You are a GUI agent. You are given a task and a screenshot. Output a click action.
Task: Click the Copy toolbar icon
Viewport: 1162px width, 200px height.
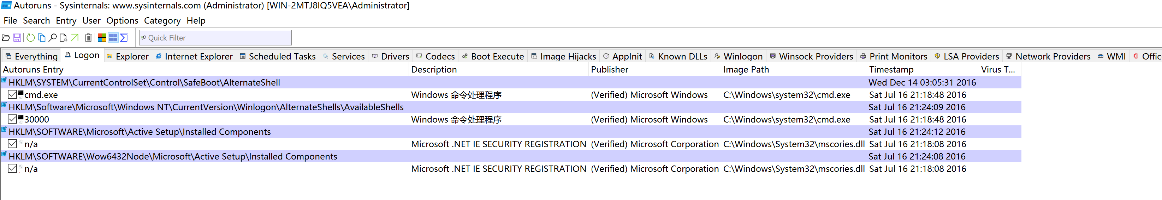[42, 38]
